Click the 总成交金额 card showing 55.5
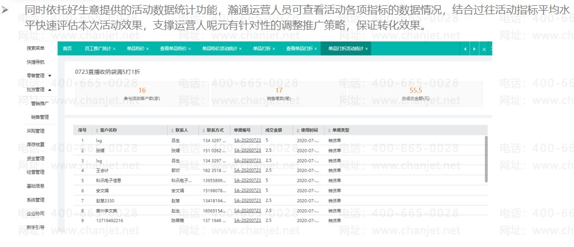Image resolution: width=574 pixels, height=247 pixels. point(416,95)
